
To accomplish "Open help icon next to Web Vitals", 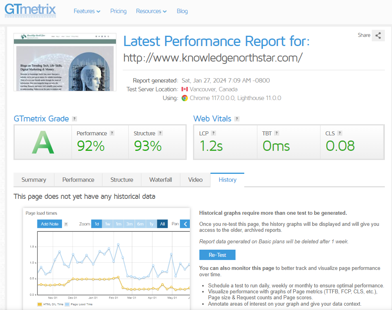I will click(x=237, y=119).
